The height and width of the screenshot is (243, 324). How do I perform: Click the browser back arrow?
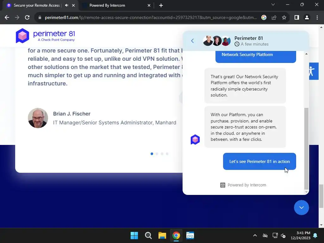[x=7, y=18]
